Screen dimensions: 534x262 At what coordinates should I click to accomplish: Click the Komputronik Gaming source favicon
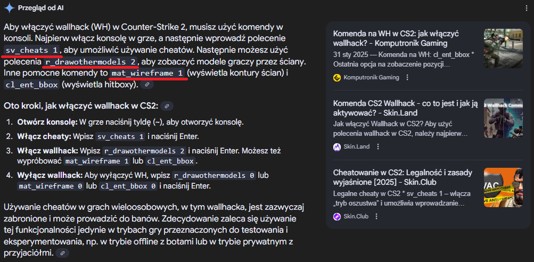337,77
